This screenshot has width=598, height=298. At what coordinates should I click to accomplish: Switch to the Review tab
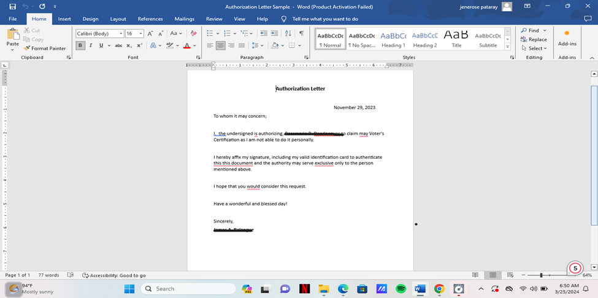tap(214, 18)
